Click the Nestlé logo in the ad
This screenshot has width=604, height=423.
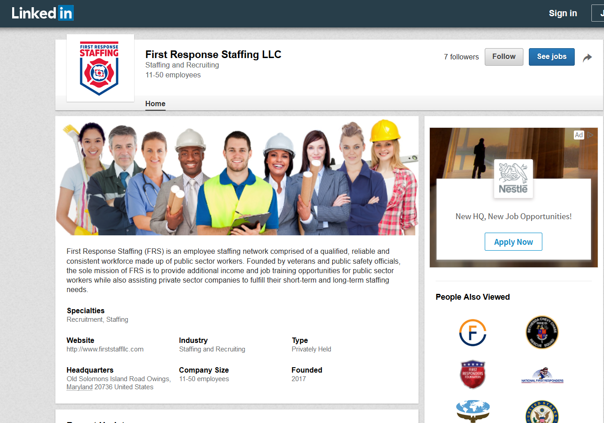[514, 179]
